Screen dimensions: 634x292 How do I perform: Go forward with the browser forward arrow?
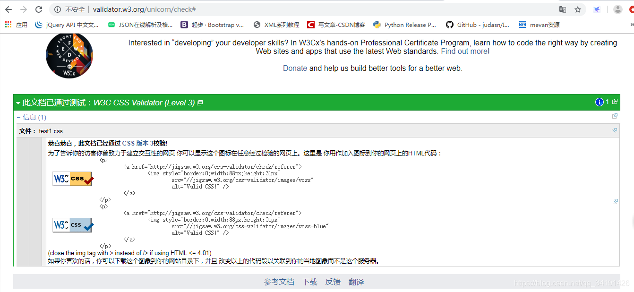click(x=24, y=9)
